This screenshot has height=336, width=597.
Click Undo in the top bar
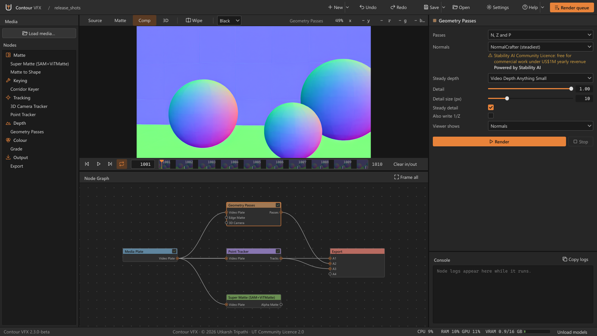[x=368, y=7]
